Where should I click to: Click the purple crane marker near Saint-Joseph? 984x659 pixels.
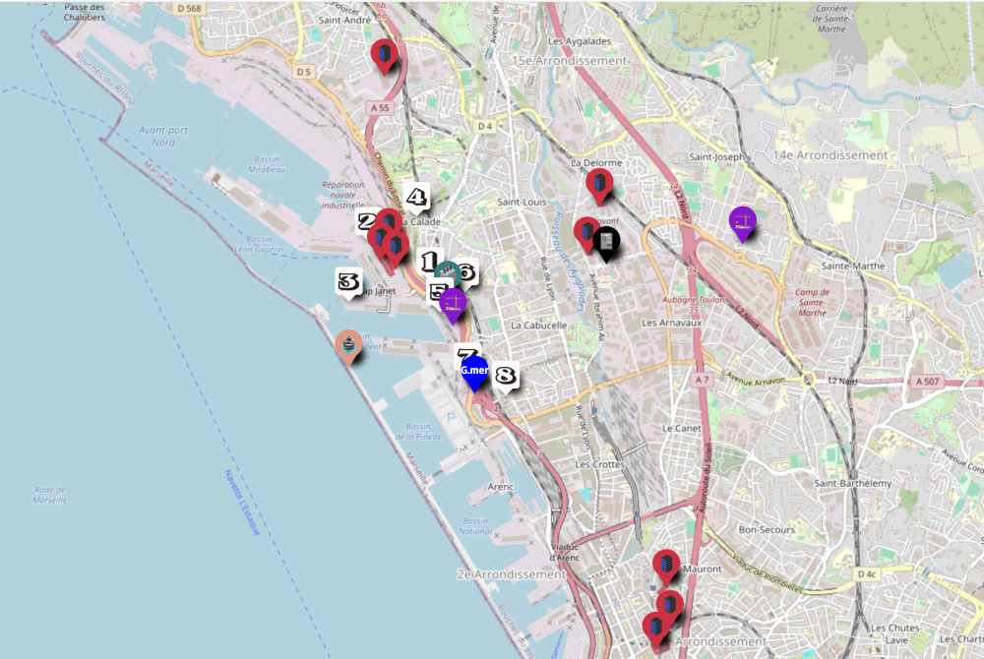point(742,221)
